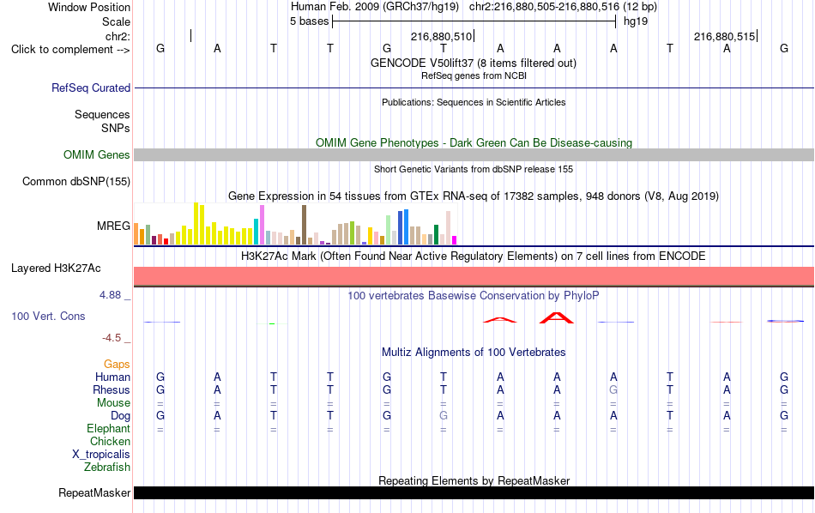Screen dimensions: 815x513
Task: Click the Gaps label in Multiz alignment
Action: click(x=117, y=364)
